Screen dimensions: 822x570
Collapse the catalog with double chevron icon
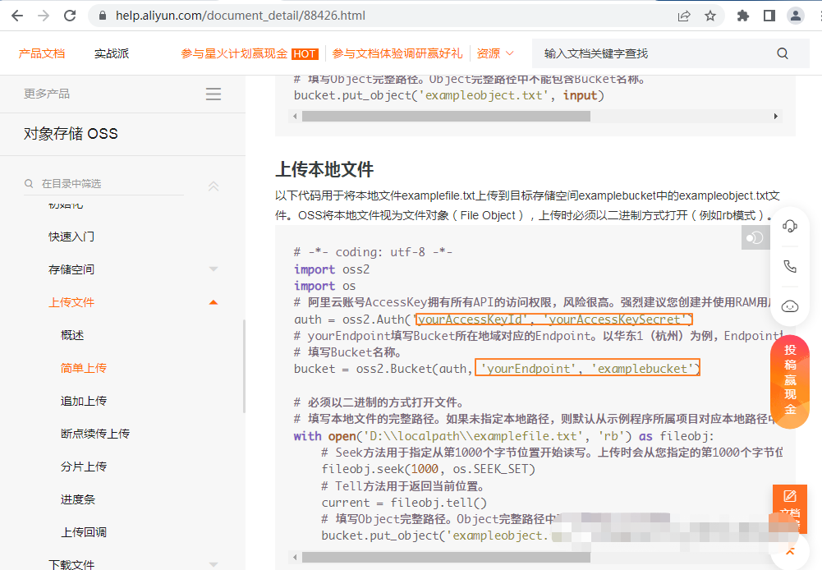(214, 186)
